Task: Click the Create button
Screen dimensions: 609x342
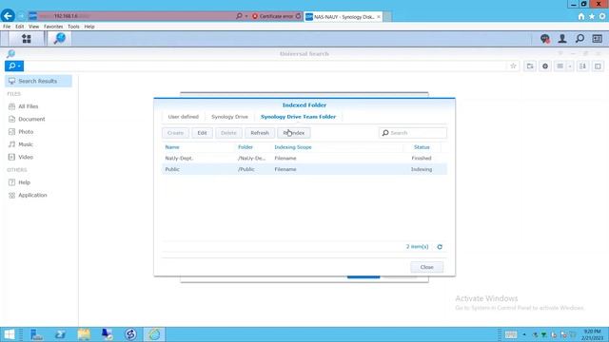Action: point(175,133)
